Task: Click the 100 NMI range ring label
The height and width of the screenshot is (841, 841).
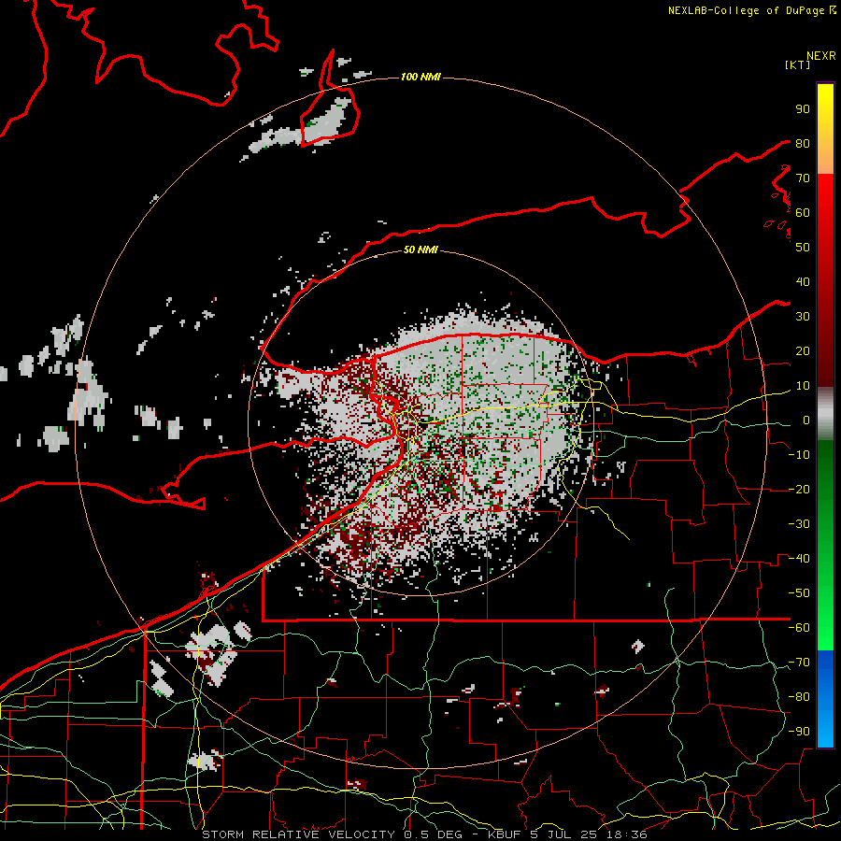Action: click(x=420, y=77)
